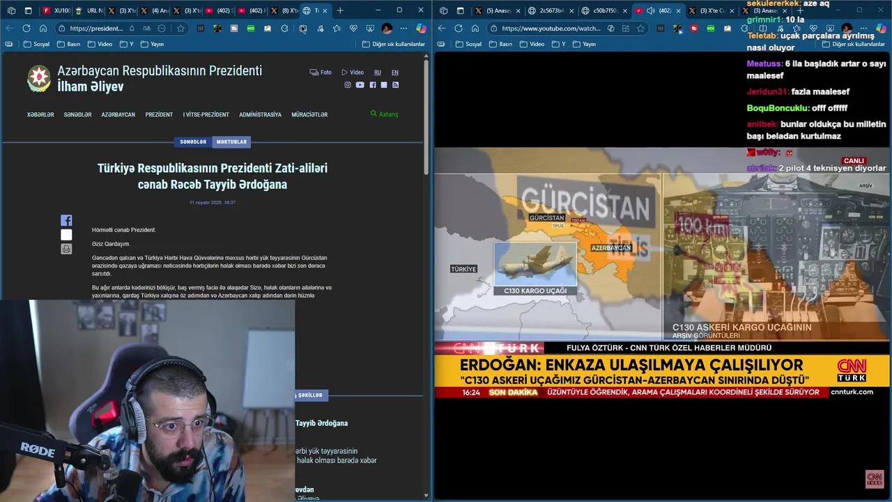Close the active president.az tab
Screen dimensions: 892x502
325,10
